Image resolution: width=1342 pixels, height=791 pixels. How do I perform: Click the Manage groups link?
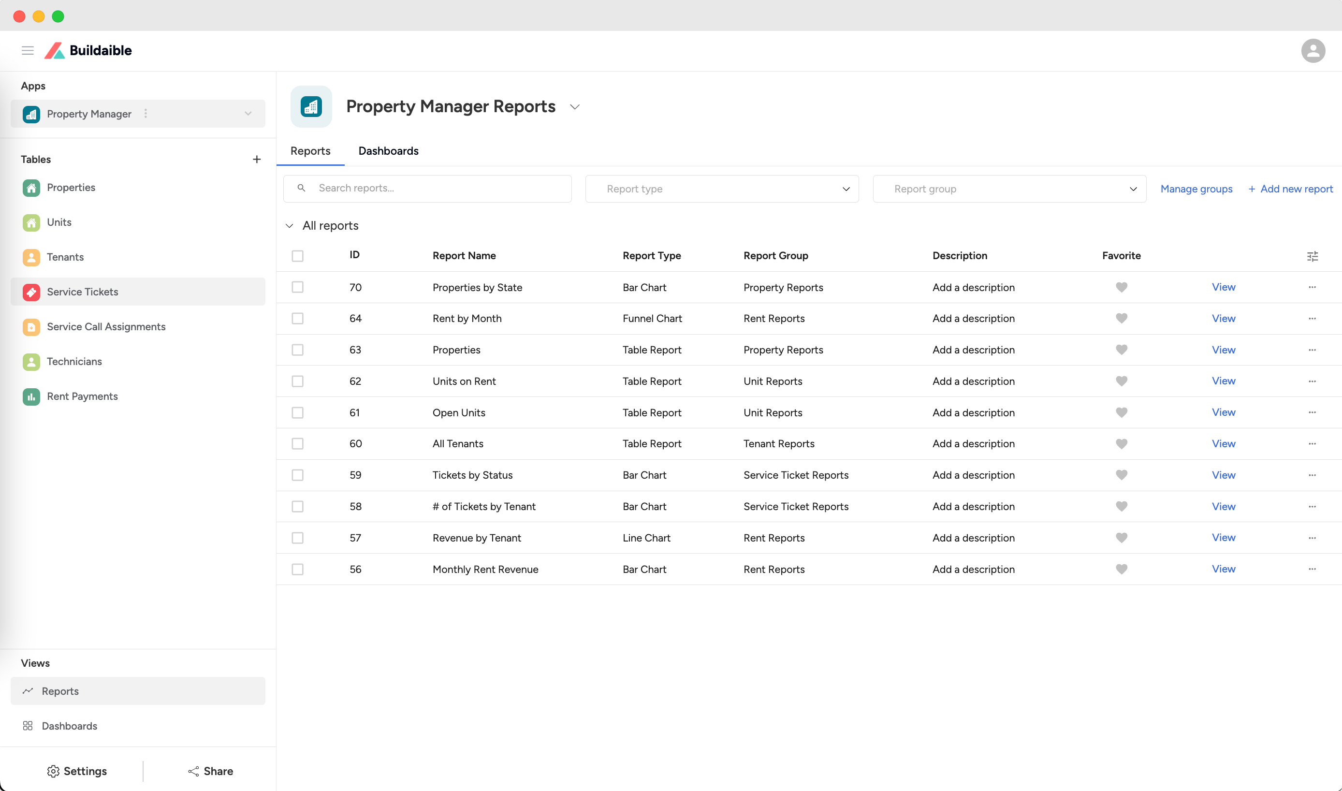pyautogui.click(x=1196, y=189)
